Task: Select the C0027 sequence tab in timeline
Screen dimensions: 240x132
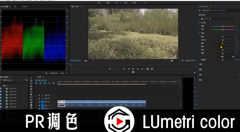Action: 39,77
